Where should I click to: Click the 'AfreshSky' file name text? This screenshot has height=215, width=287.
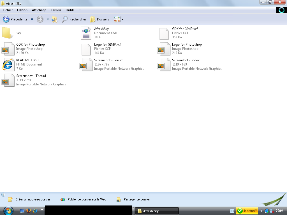pyautogui.click(x=101, y=29)
